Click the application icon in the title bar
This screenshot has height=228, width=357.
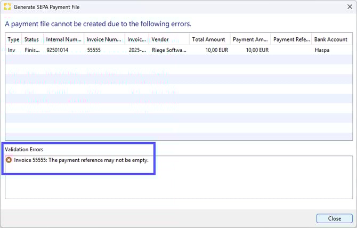click(x=7, y=6)
